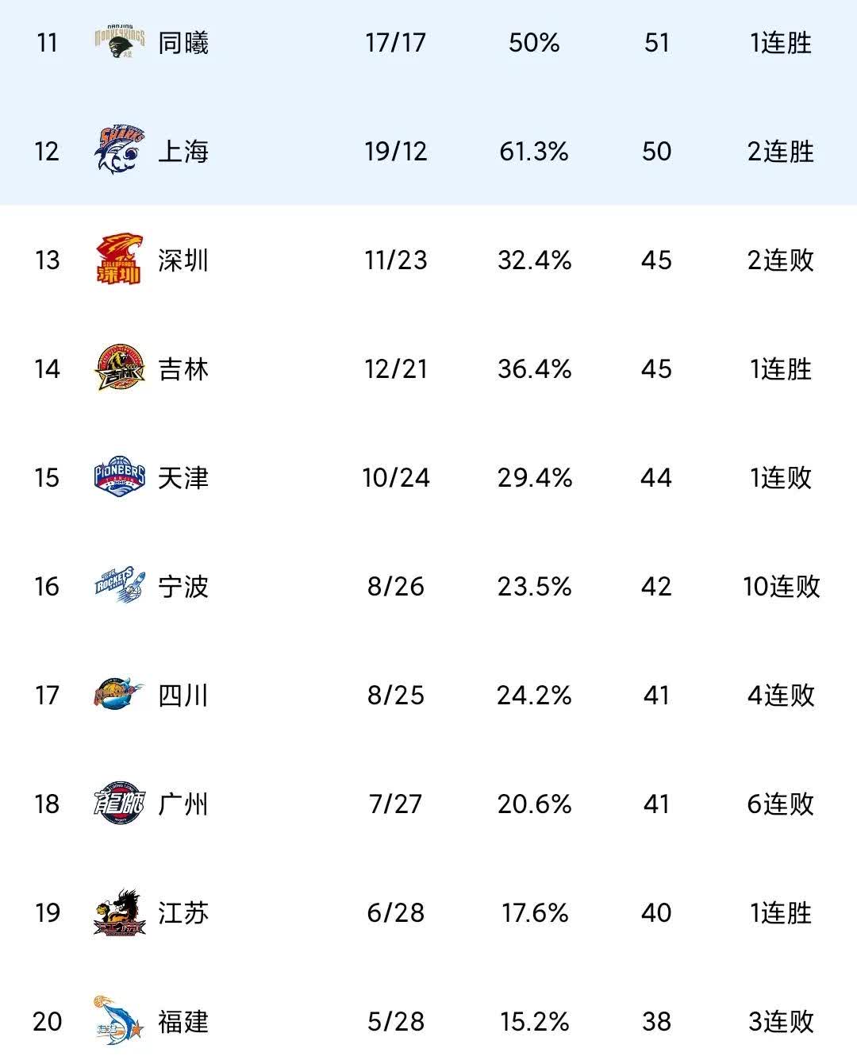Tap team name 深圳
Viewport: 857px width, 1064px height.
[183, 260]
